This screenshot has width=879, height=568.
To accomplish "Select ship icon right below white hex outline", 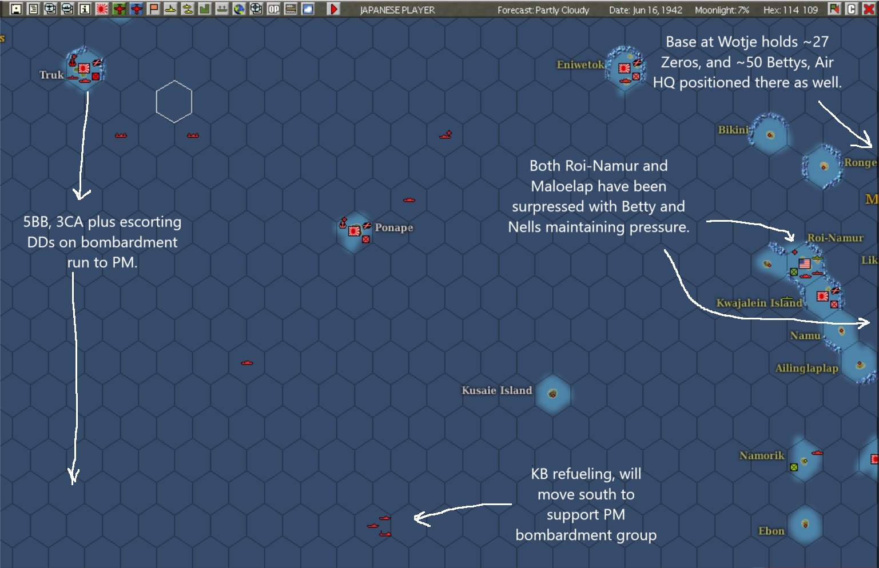I will click(x=193, y=135).
